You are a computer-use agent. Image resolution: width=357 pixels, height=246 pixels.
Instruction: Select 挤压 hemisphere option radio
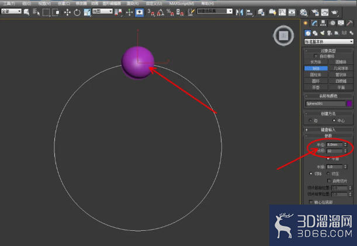[328, 174]
